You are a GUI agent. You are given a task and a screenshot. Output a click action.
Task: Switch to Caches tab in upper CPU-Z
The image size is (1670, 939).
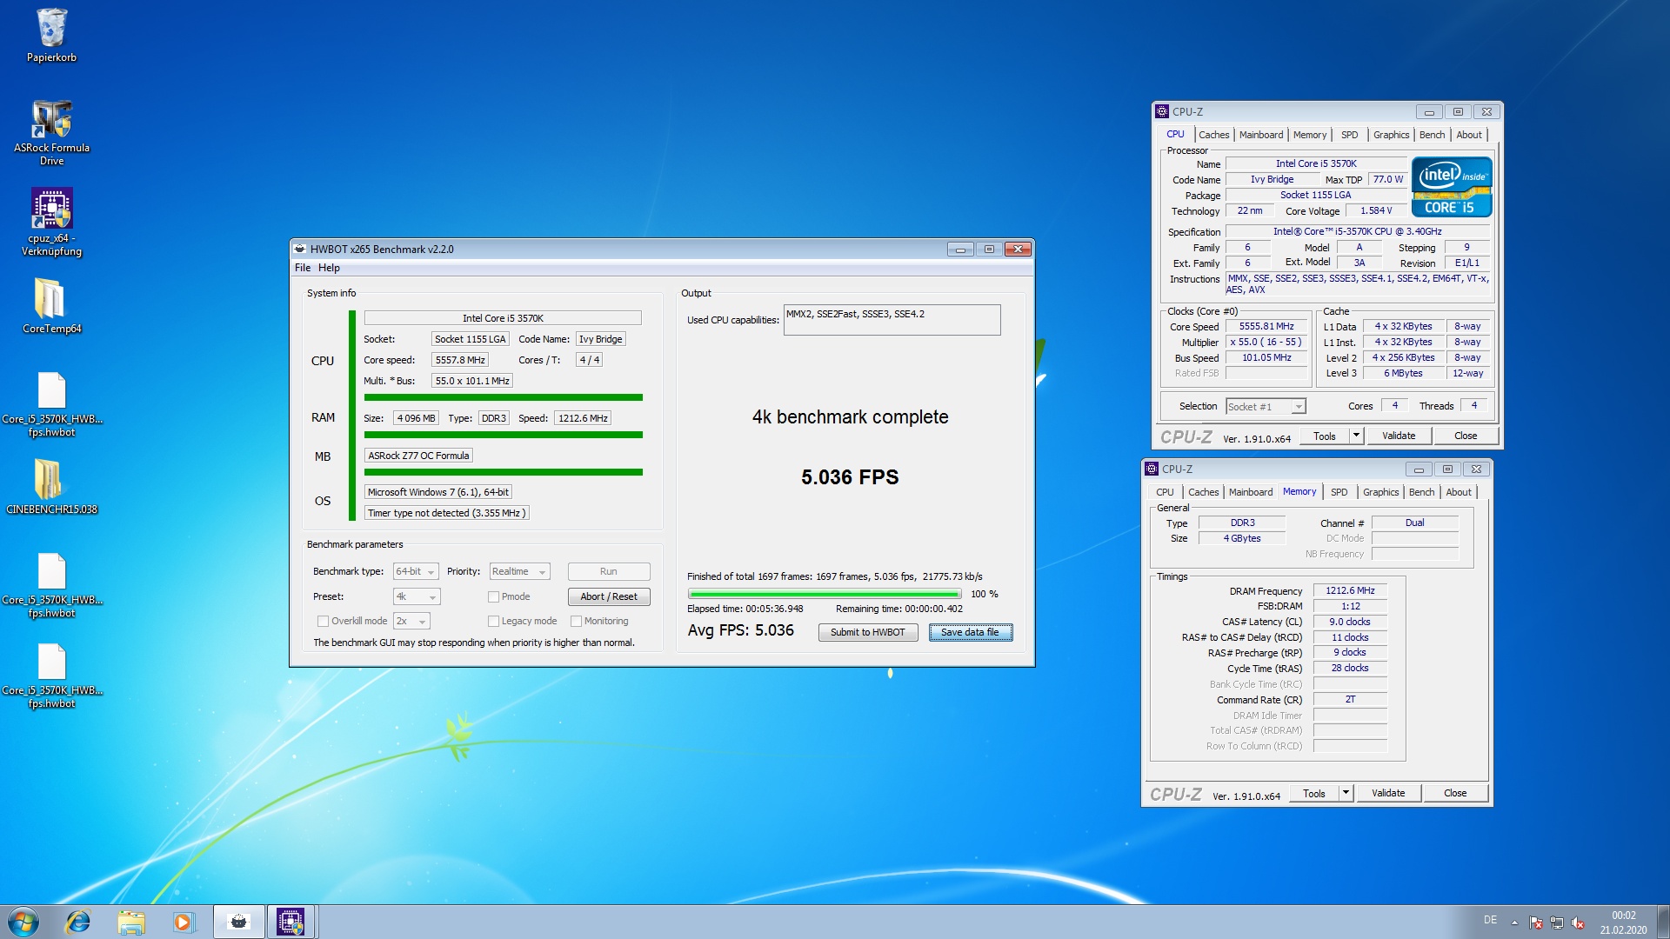point(1213,135)
